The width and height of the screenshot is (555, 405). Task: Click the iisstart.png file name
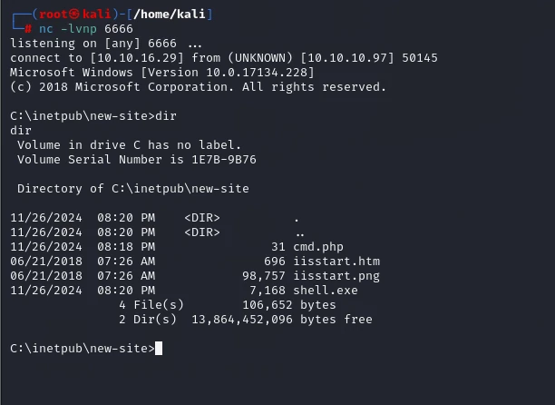[x=336, y=276]
